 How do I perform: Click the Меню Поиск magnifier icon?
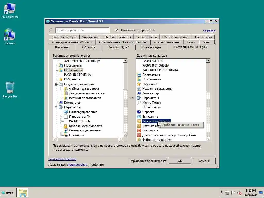pos(139,103)
